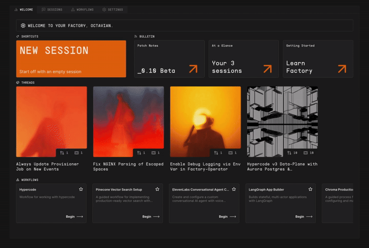Star the ElevenLabs Conversational Agent workflow
The image size is (369, 248).
click(234, 189)
